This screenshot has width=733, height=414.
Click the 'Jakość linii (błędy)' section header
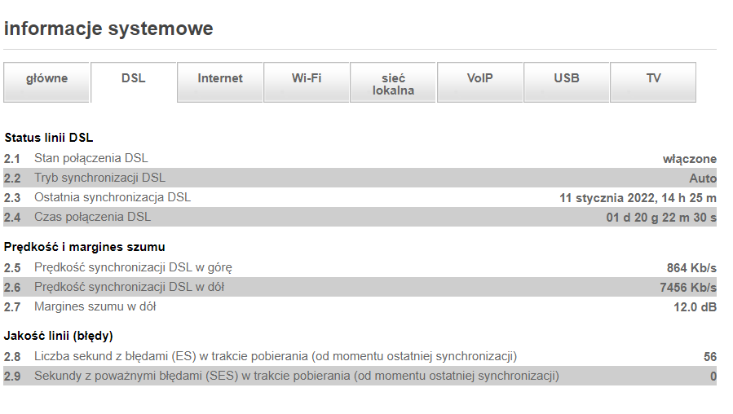tap(59, 335)
